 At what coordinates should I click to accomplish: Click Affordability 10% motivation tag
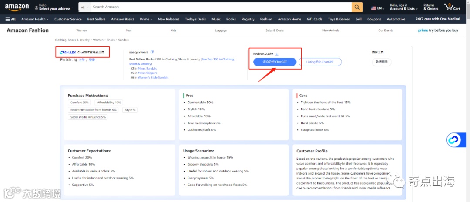pos(109,103)
